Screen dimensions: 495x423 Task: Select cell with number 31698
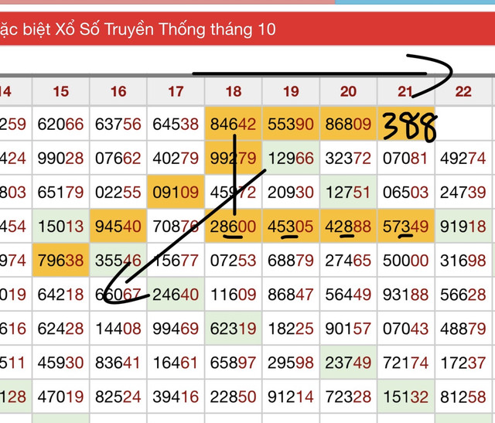[463, 260]
